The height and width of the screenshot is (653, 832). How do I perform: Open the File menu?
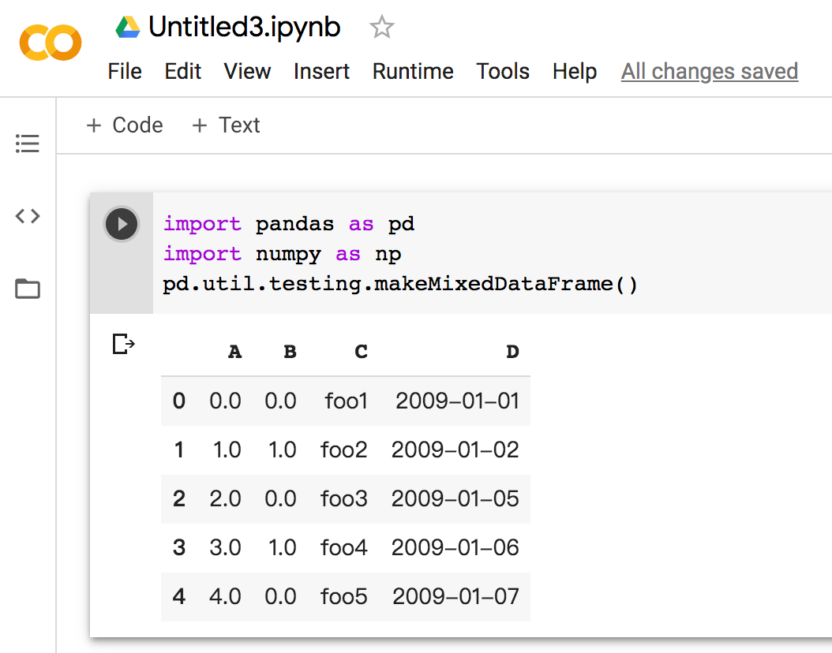coord(125,72)
